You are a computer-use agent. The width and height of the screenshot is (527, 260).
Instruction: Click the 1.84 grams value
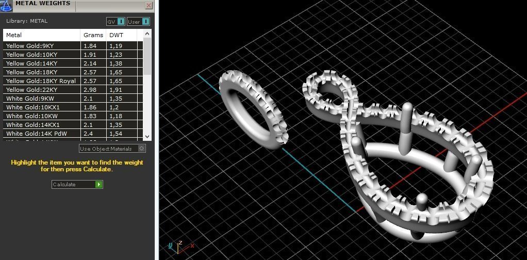click(x=90, y=46)
